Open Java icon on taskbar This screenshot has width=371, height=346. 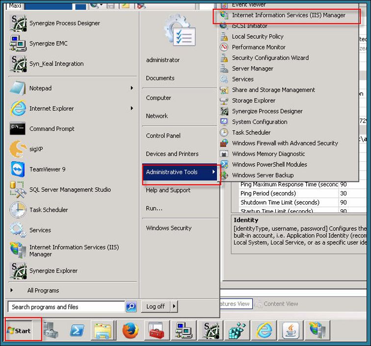point(291,330)
